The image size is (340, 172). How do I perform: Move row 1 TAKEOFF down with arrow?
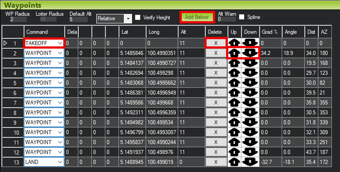pyautogui.click(x=250, y=43)
